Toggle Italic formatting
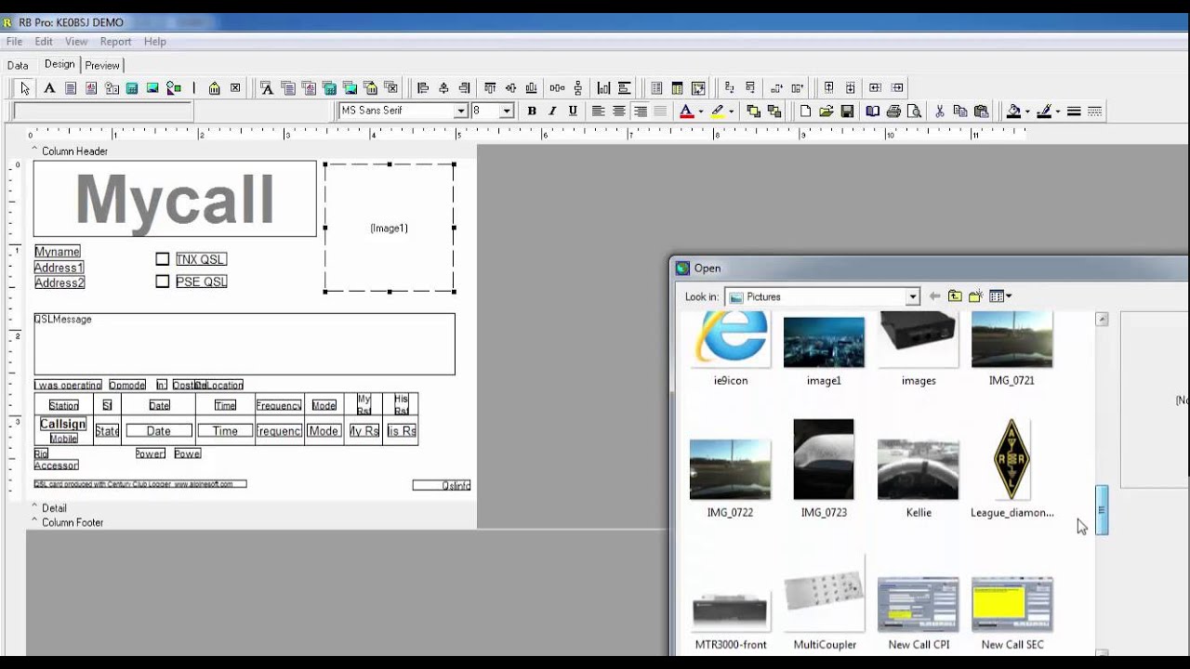 pos(552,111)
